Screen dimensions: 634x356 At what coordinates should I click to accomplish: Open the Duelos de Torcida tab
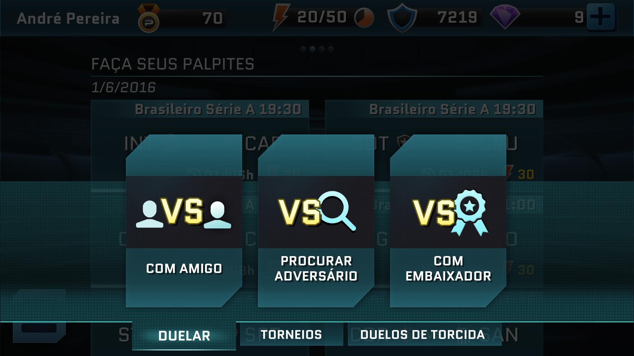[x=423, y=335]
